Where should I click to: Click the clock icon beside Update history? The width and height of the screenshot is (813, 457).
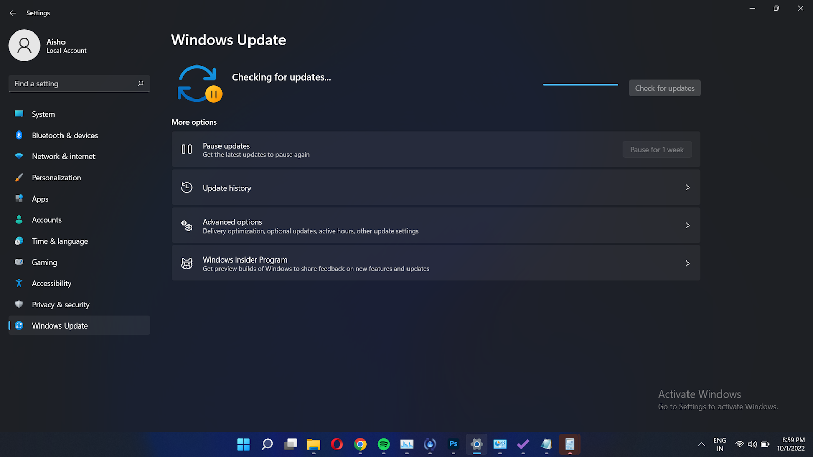187,187
